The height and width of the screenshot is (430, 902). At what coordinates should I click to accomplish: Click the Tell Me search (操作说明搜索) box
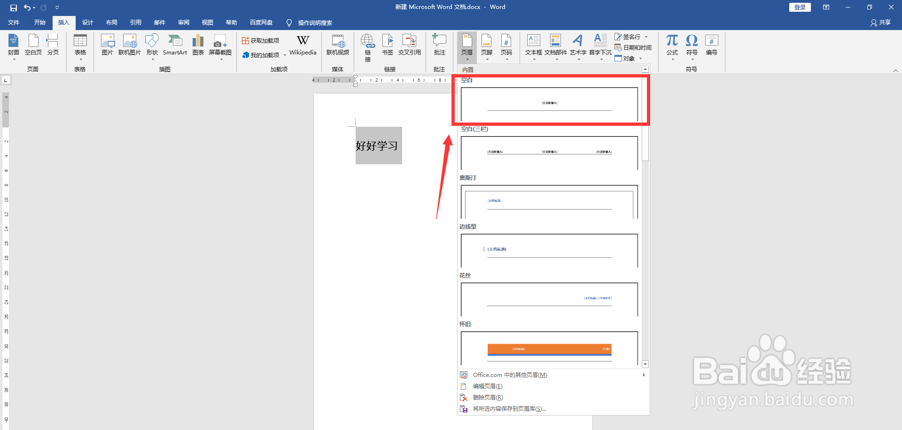[310, 23]
